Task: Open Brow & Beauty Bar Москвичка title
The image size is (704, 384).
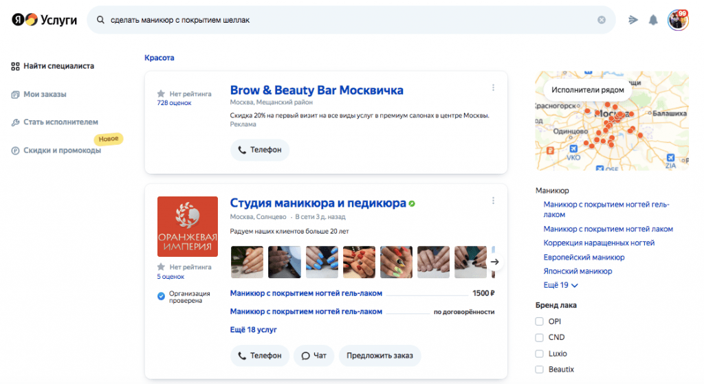Action: 316,90
